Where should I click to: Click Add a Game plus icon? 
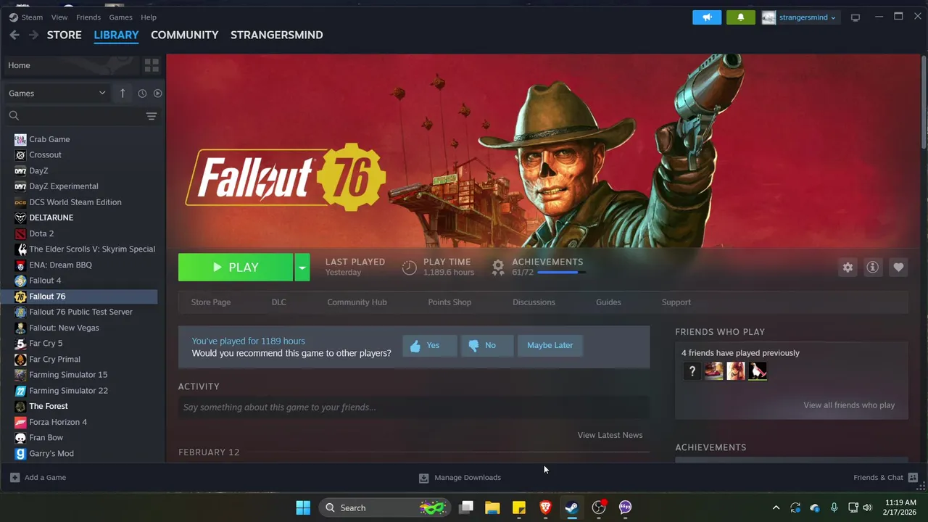tap(14, 477)
